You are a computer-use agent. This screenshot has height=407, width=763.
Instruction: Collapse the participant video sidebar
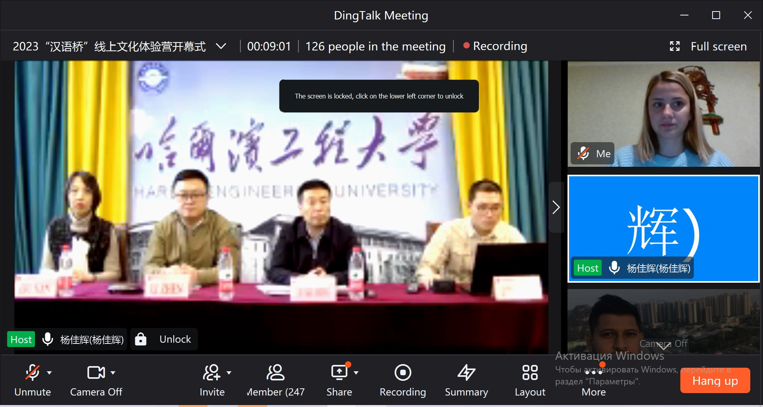click(556, 207)
